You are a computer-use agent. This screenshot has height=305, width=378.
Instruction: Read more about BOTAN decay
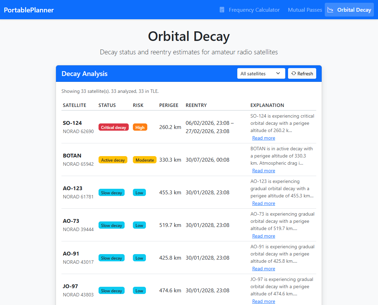(263, 171)
